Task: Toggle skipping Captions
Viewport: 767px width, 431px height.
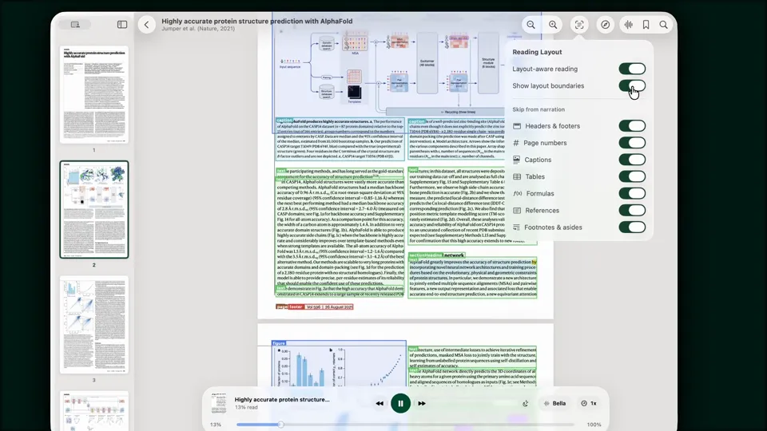Action: pos(632,160)
